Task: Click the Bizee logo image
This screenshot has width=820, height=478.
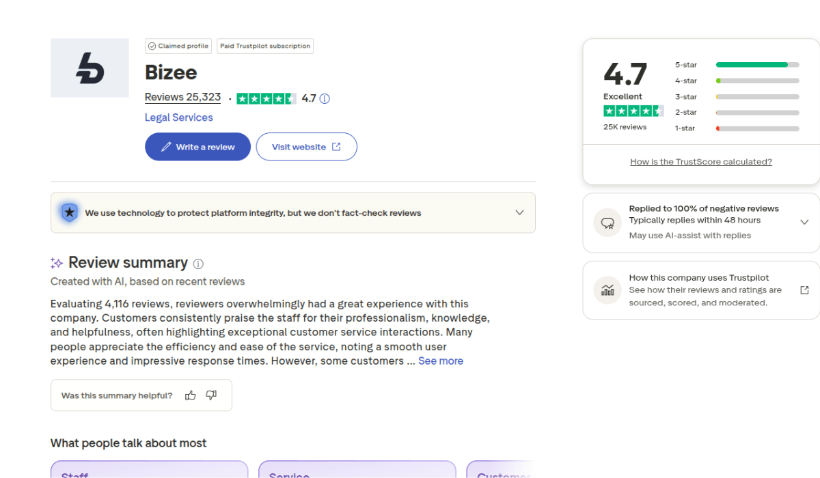Action: [x=90, y=68]
